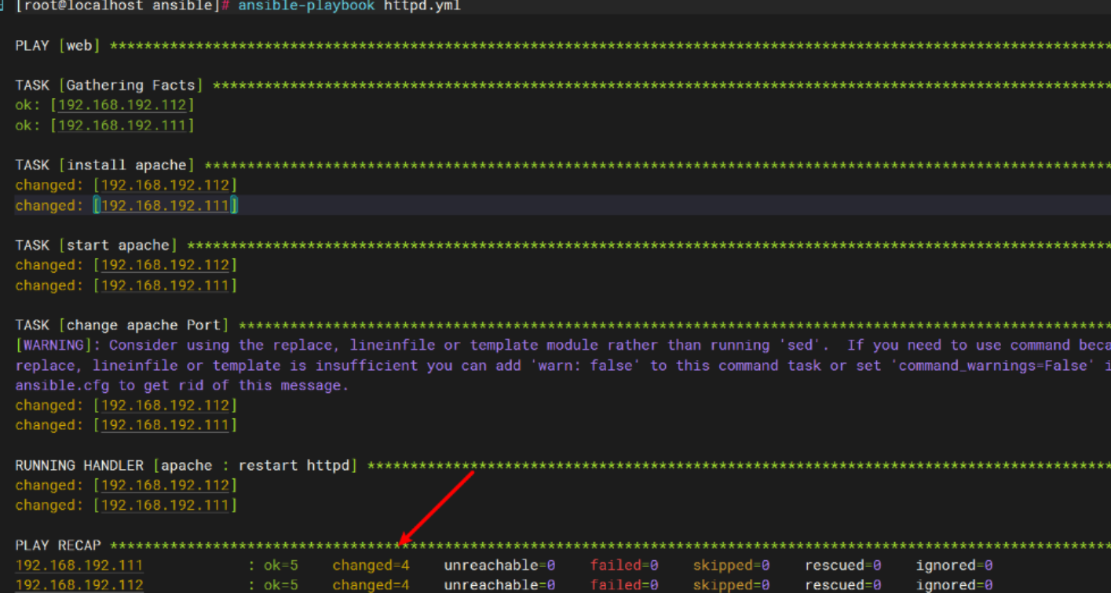Image resolution: width=1111 pixels, height=593 pixels.
Task: Open 192.168.192.111 link under RUNNING HANDLER
Action: click(165, 506)
